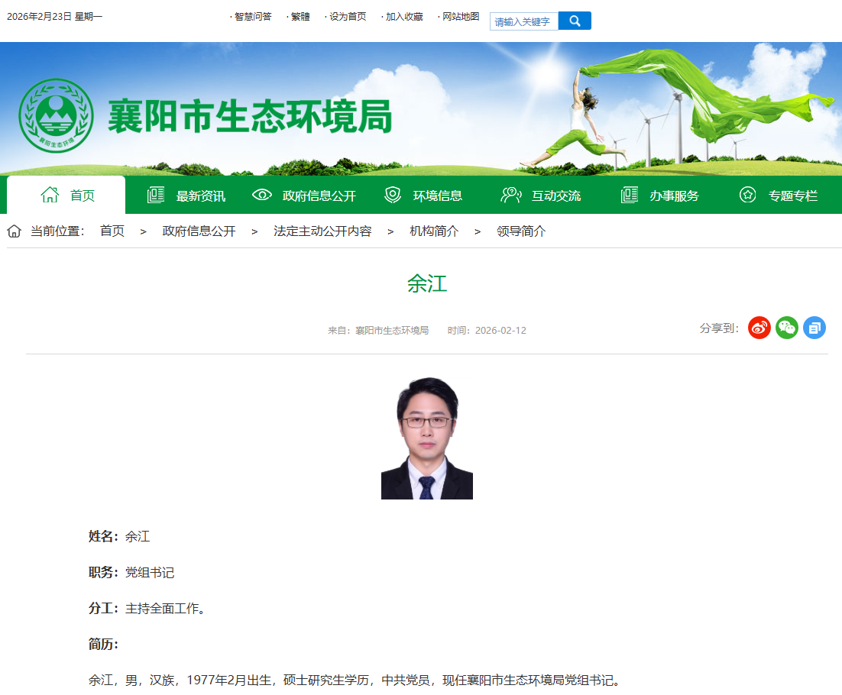Click the eye icon beside 政府信息公开
This screenshot has width=842, height=695.
click(261, 195)
